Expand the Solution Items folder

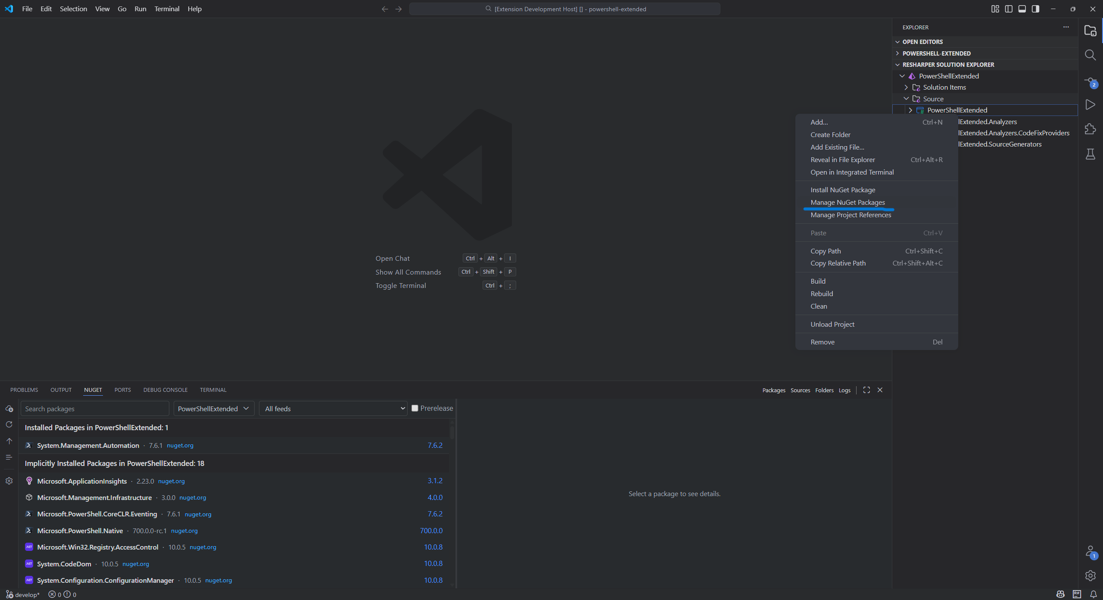point(906,87)
